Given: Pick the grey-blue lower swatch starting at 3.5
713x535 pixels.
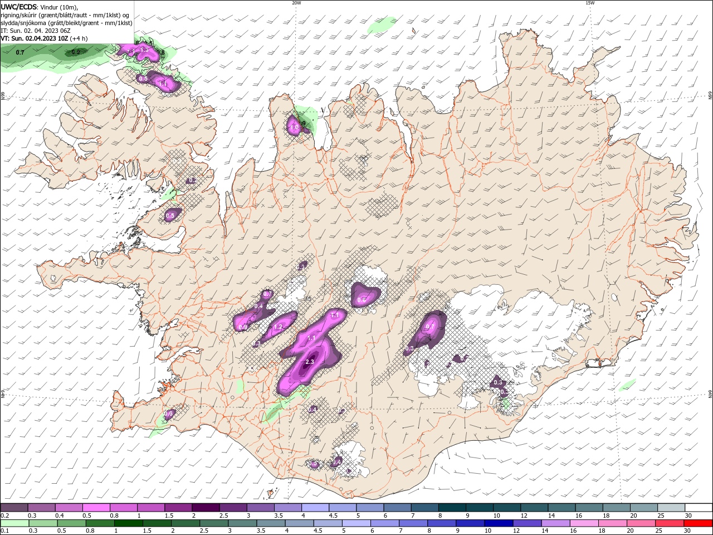Looking at the screenshot, I should point(271,523).
